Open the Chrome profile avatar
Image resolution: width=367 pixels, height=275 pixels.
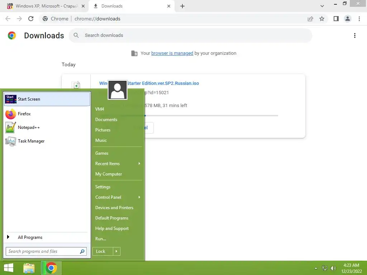click(x=348, y=19)
